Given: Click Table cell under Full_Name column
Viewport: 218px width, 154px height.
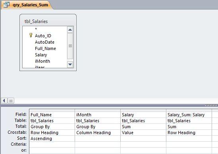Looking at the screenshot, I should (52, 121).
